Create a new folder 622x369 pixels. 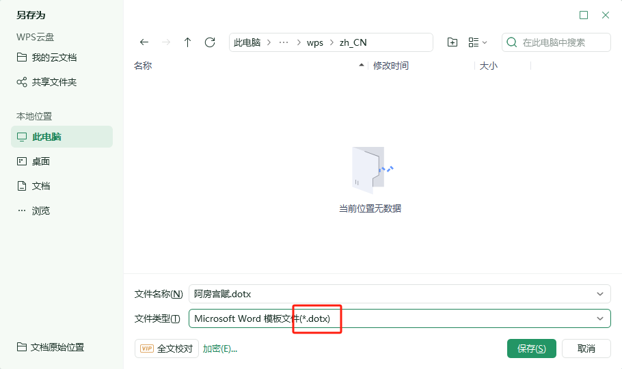(452, 42)
